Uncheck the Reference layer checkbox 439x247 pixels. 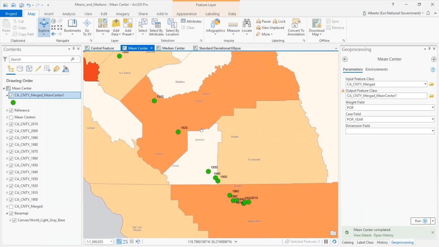click(x=11, y=110)
